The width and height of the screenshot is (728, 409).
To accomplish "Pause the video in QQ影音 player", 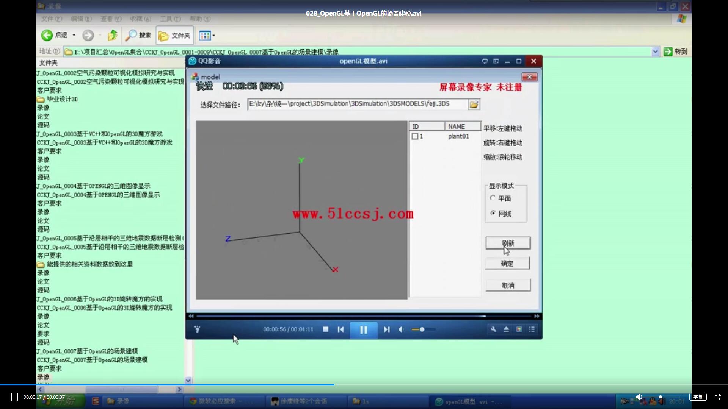I will click(x=364, y=330).
